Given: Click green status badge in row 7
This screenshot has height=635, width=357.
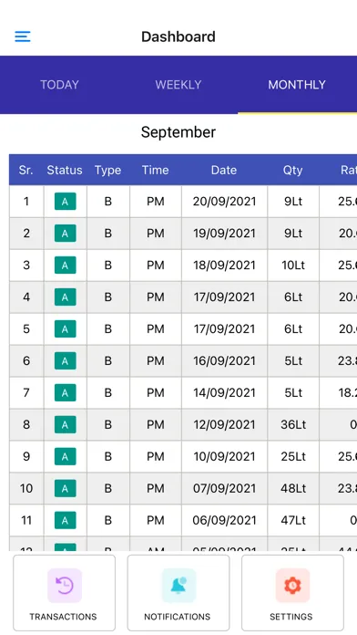Looking at the screenshot, I should [65, 392].
